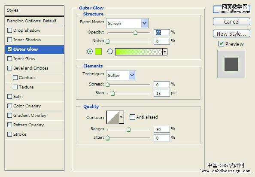
Task: Expand the gradient picker arrow
Action: [164, 52]
